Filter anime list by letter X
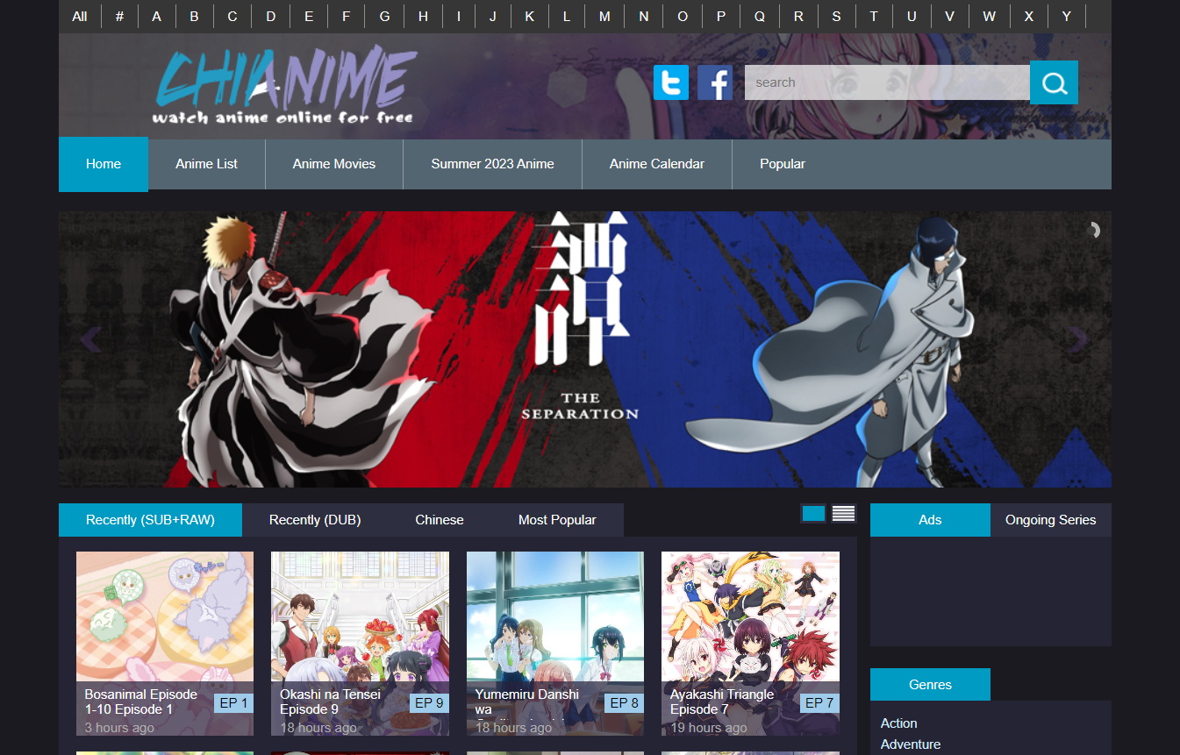 (x=1029, y=17)
